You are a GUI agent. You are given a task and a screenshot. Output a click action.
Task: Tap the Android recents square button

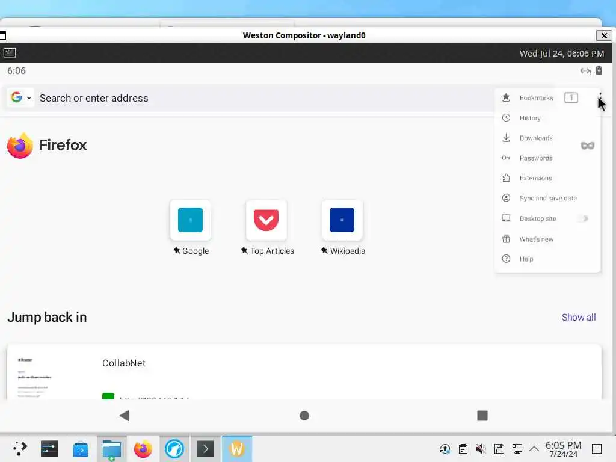pos(482,416)
